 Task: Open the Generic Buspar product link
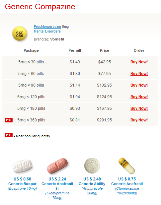click(x=22, y=184)
